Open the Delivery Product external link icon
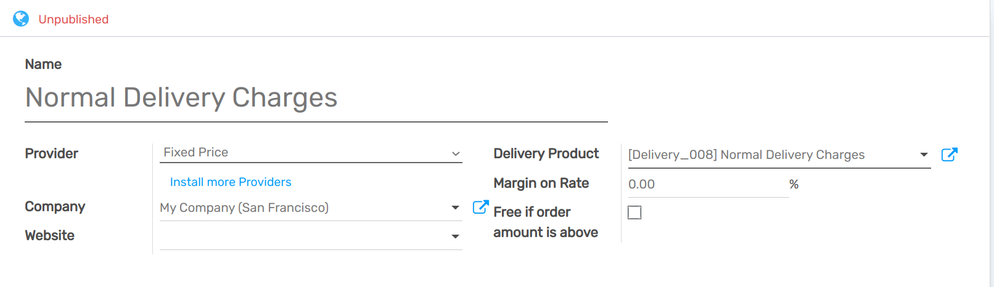This screenshot has height=287, width=994. pyautogui.click(x=949, y=155)
